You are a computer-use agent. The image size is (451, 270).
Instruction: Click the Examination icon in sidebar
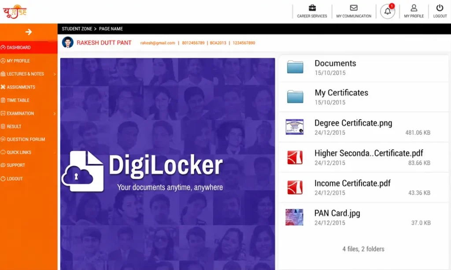[x=3, y=113]
